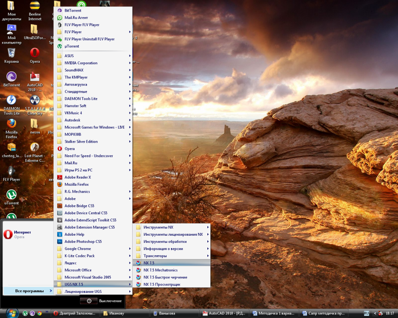Open Mail.Ru Агент program entry
398x318 pixels.
coord(93,18)
